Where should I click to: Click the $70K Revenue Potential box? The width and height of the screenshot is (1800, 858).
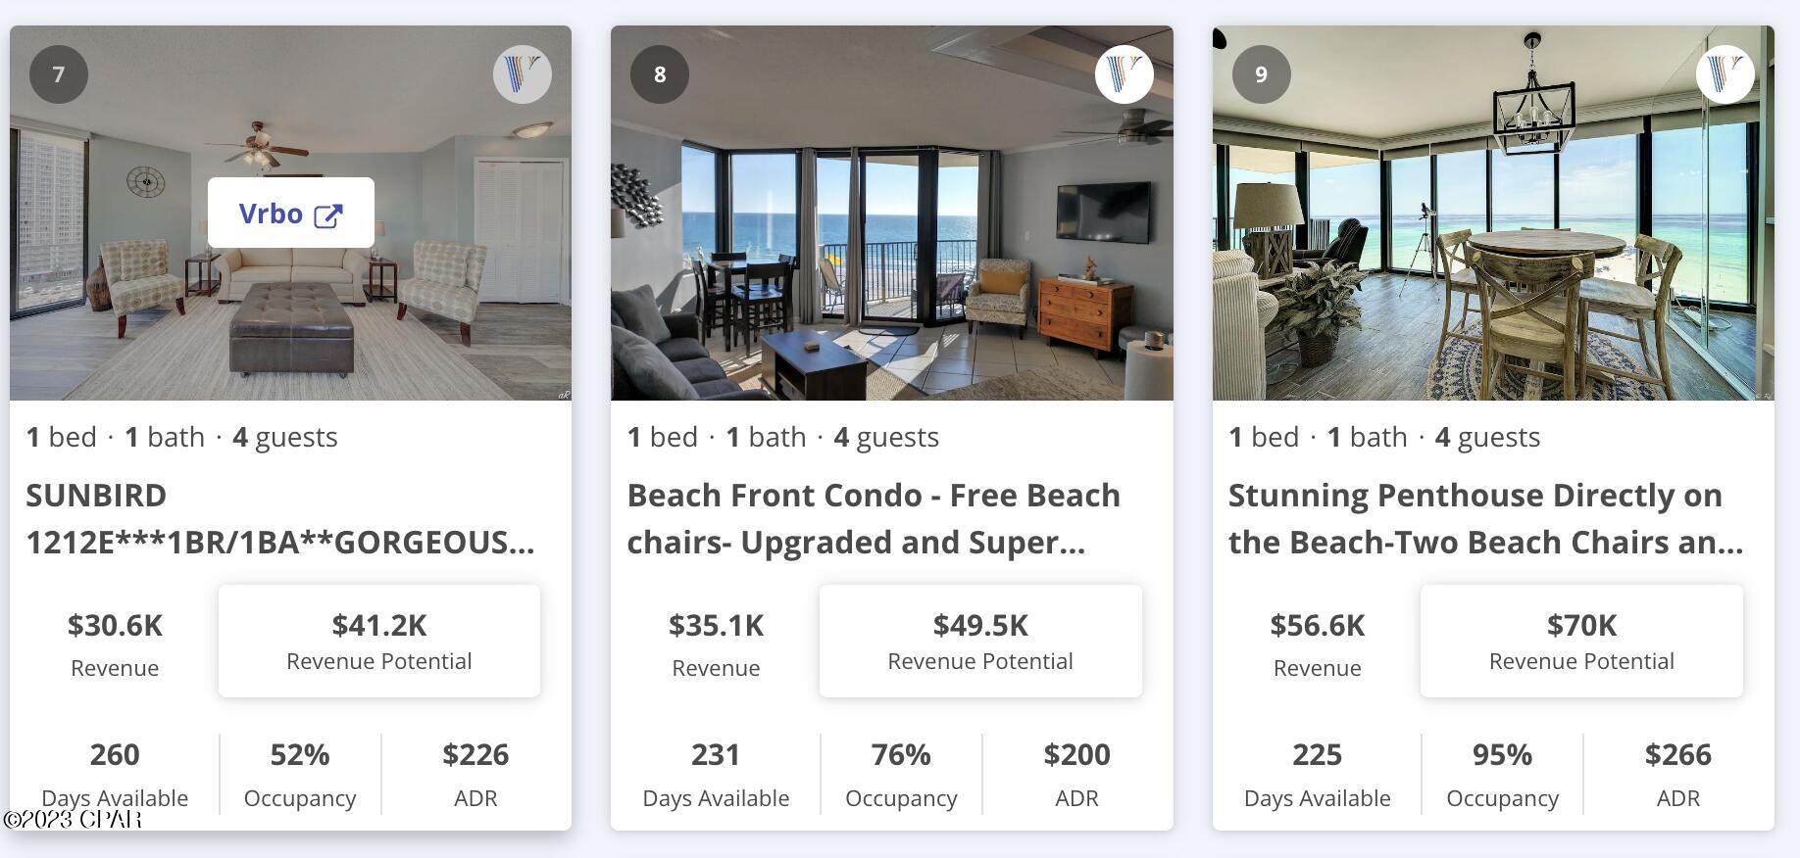coord(1581,641)
